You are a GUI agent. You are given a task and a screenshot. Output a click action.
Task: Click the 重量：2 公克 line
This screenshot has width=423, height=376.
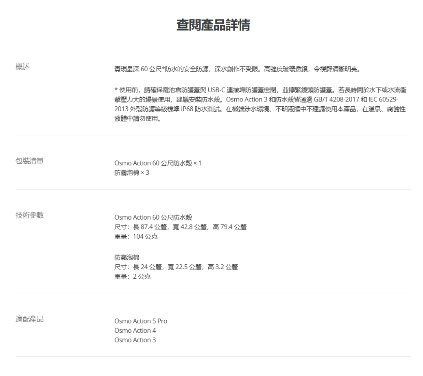pyautogui.click(x=133, y=276)
